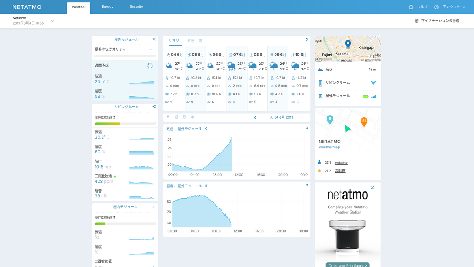Share the 屋外モジュール panel via its share icon
The height and width of the screenshot is (267, 474).
point(154,39)
